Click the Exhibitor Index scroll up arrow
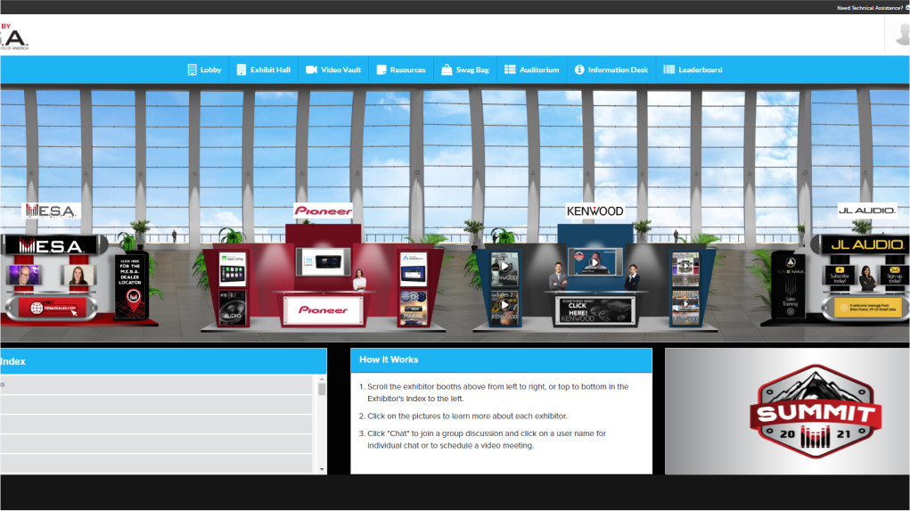Viewport: 910px width, 511px height. pos(322,379)
